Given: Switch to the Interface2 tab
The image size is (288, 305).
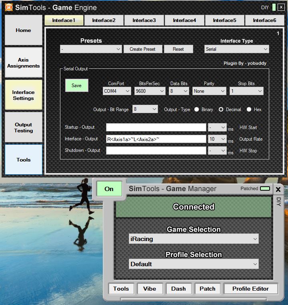Looking at the screenshot, I should [x=104, y=20].
